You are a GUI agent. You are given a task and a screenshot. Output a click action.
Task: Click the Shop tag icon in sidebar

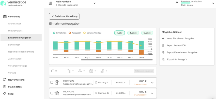tap(5, 94)
